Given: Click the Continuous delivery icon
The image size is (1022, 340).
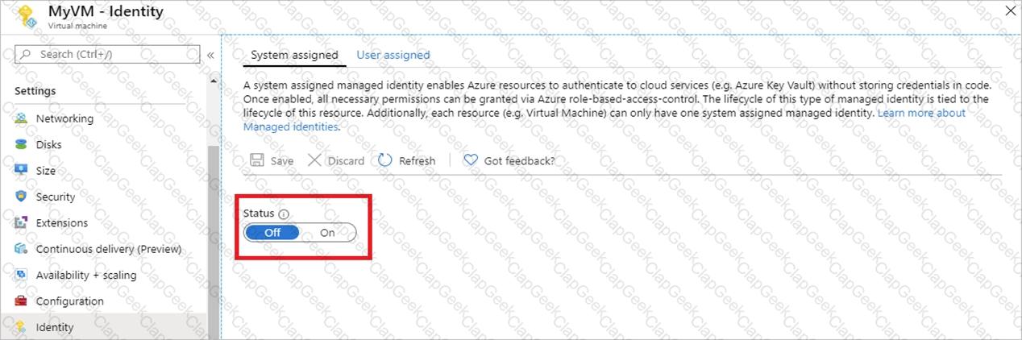Looking at the screenshot, I should point(21,249).
